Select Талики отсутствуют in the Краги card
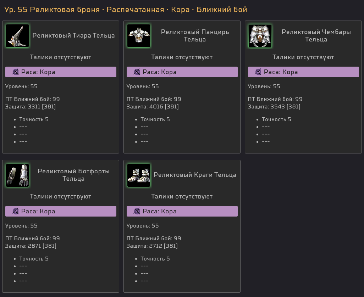This screenshot has width=364, height=297. [182, 196]
